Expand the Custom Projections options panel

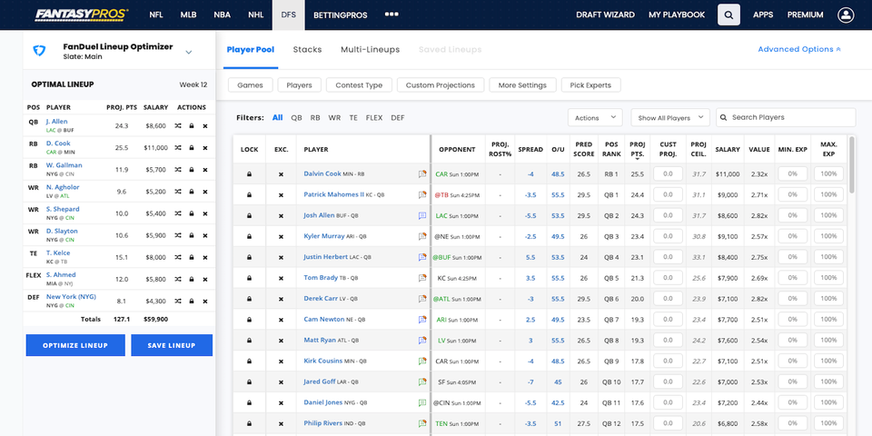pyautogui.click(x=441, y=85)
